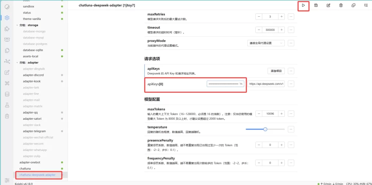
Task: Click the duplicate configuration icon
Action: tap(353, 5)
